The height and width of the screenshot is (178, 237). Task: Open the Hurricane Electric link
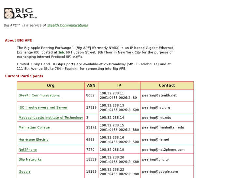pyautogui.click(x=33, y=139)
